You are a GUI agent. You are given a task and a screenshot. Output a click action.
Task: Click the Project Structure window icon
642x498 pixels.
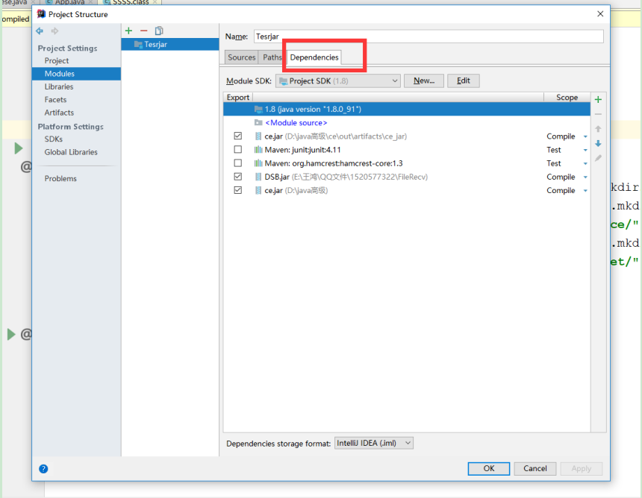coord(41,14)
